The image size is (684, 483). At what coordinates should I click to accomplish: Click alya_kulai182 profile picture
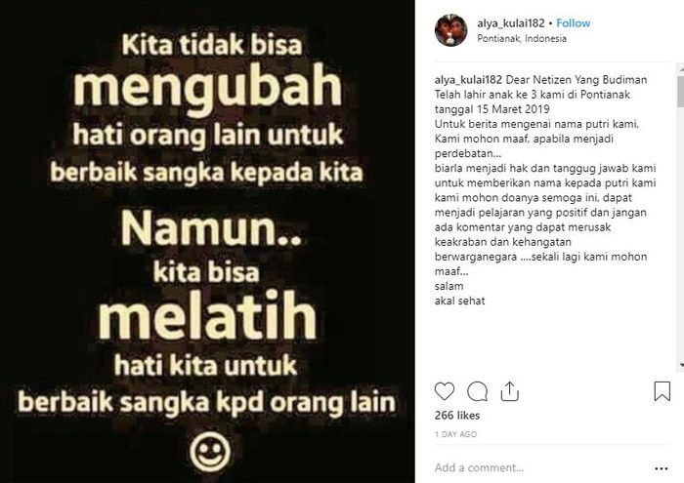point(451,30)
